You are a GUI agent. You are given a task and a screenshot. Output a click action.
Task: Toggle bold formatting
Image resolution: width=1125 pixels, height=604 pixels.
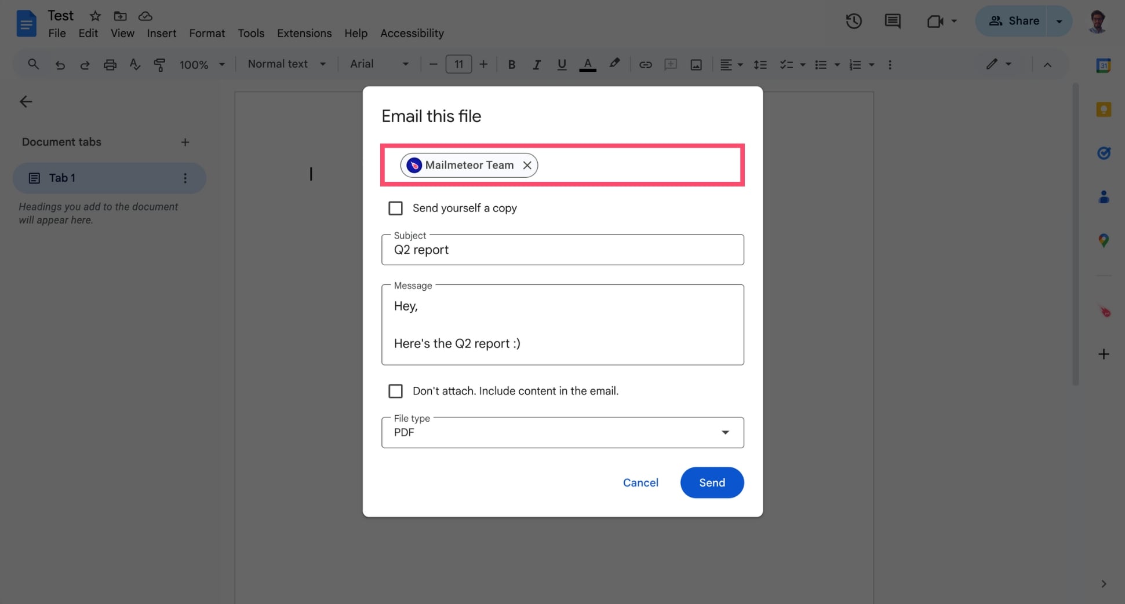click(x=511, y=64)
